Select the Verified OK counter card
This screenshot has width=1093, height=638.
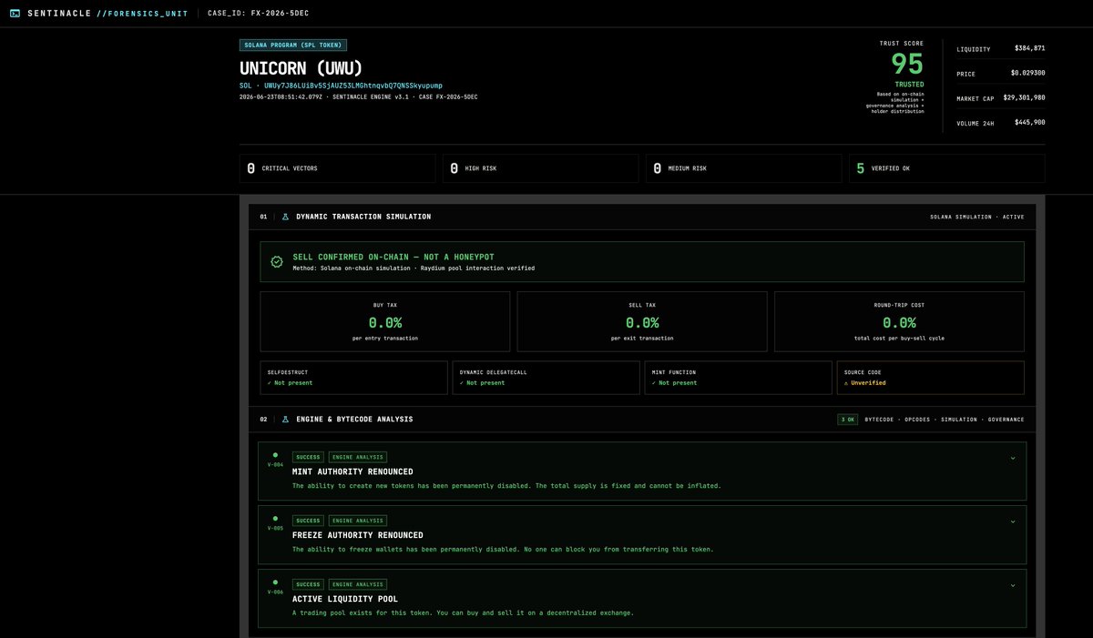pyautogui.click(x=947, y=168)
